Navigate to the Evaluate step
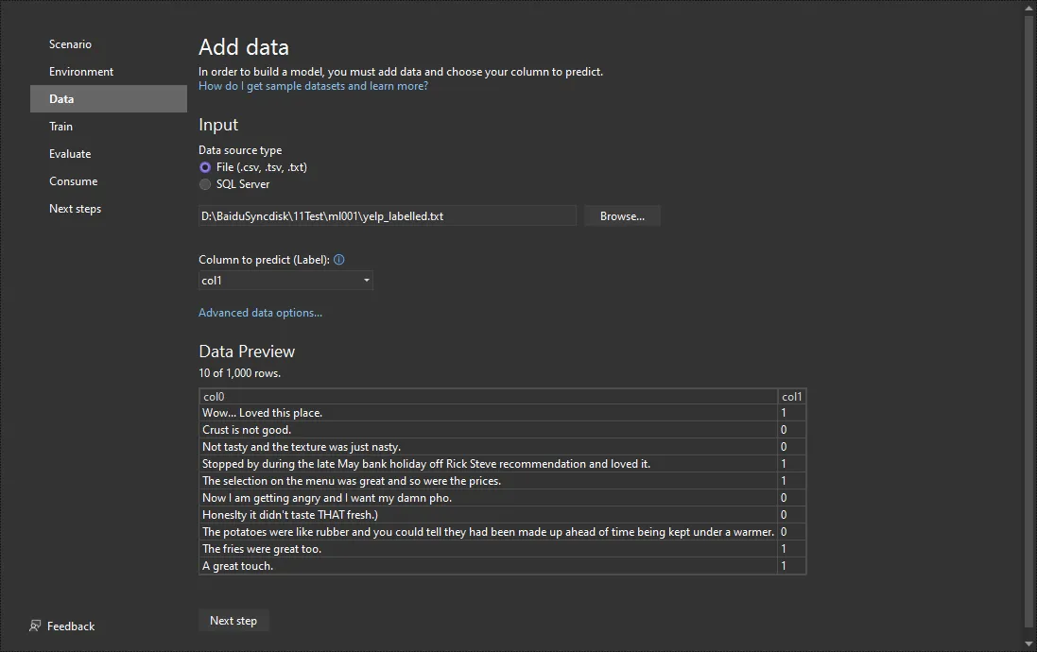The width and height of the screenshot is (1037, 652). pos(70,154)
